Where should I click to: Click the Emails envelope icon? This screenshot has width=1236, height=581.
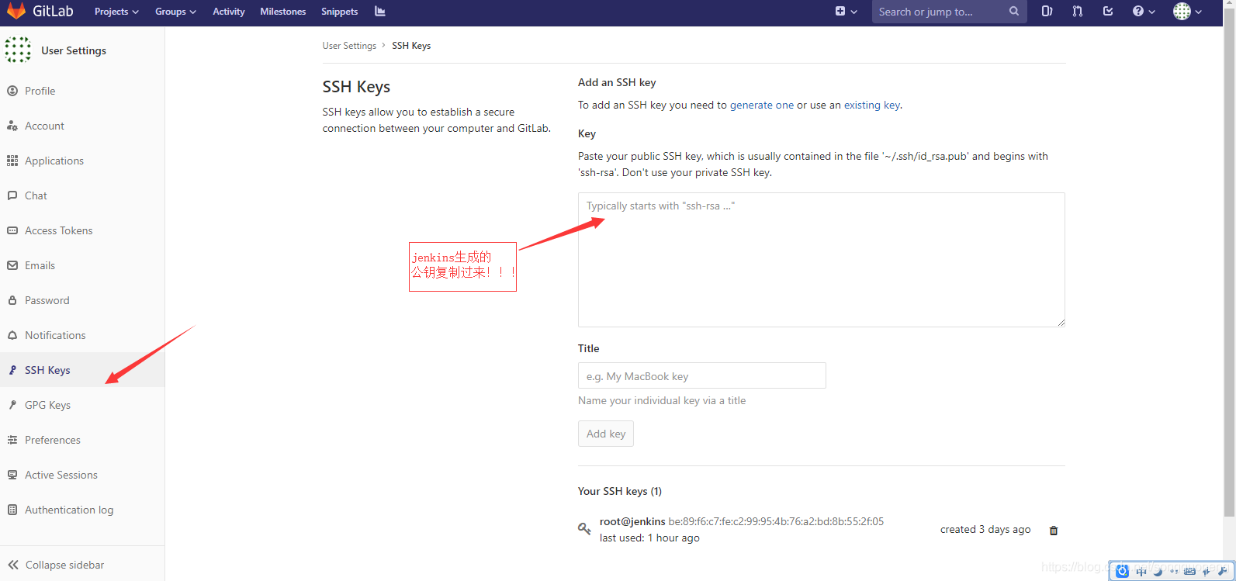12,265
